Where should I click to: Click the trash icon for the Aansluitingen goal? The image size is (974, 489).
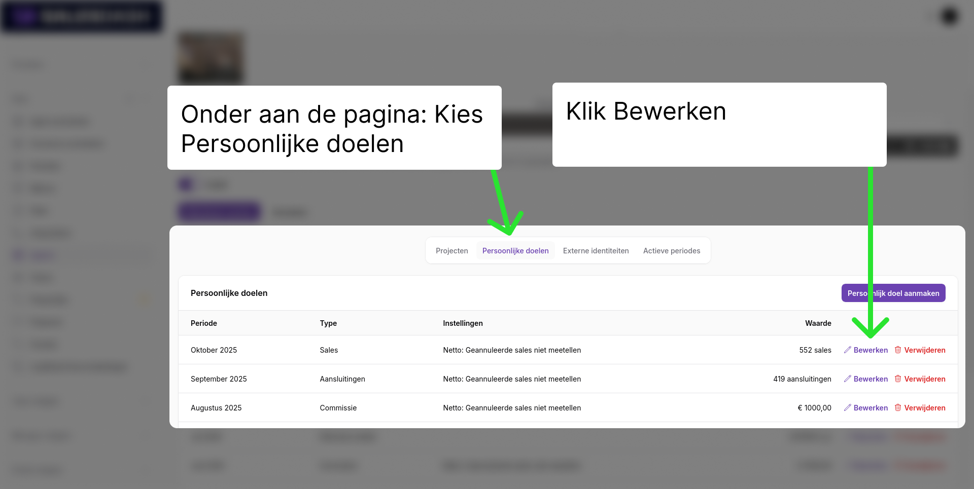pyautogui.click(x=898, y=379)
